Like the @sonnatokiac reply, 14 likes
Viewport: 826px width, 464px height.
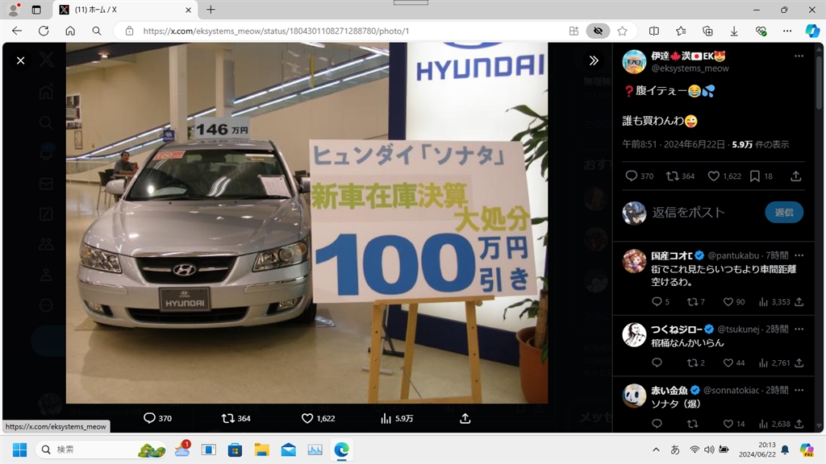tap(734, 424)
